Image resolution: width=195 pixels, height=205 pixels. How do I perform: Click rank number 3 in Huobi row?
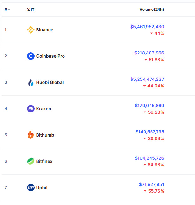coord(6,82)
